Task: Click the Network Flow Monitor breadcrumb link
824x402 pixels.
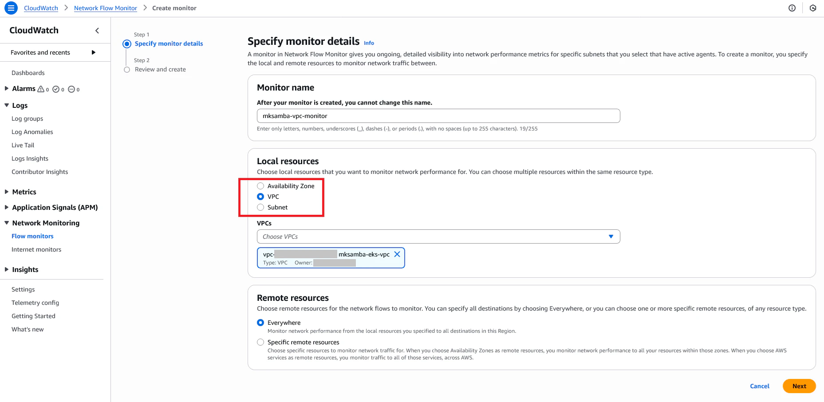Action: coord(106,8)
